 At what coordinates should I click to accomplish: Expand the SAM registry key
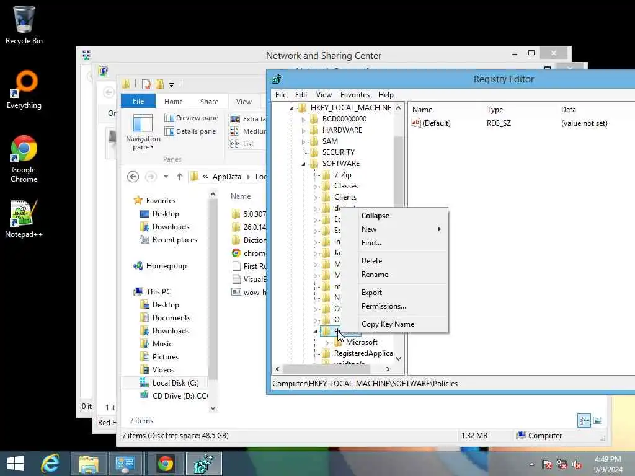coord(303,142)
